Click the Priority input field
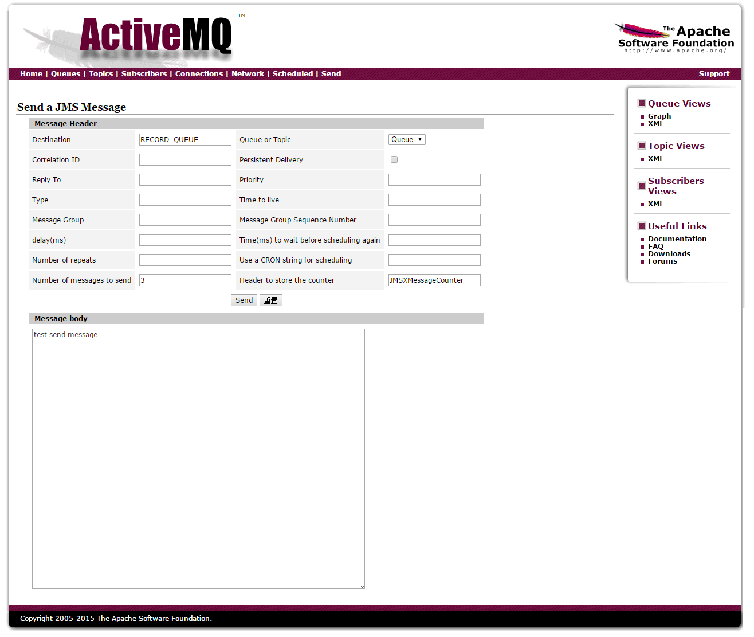 434,179
